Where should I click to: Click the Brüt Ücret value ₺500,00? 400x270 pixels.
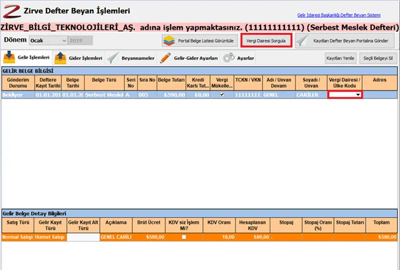[x=149, y=237]
